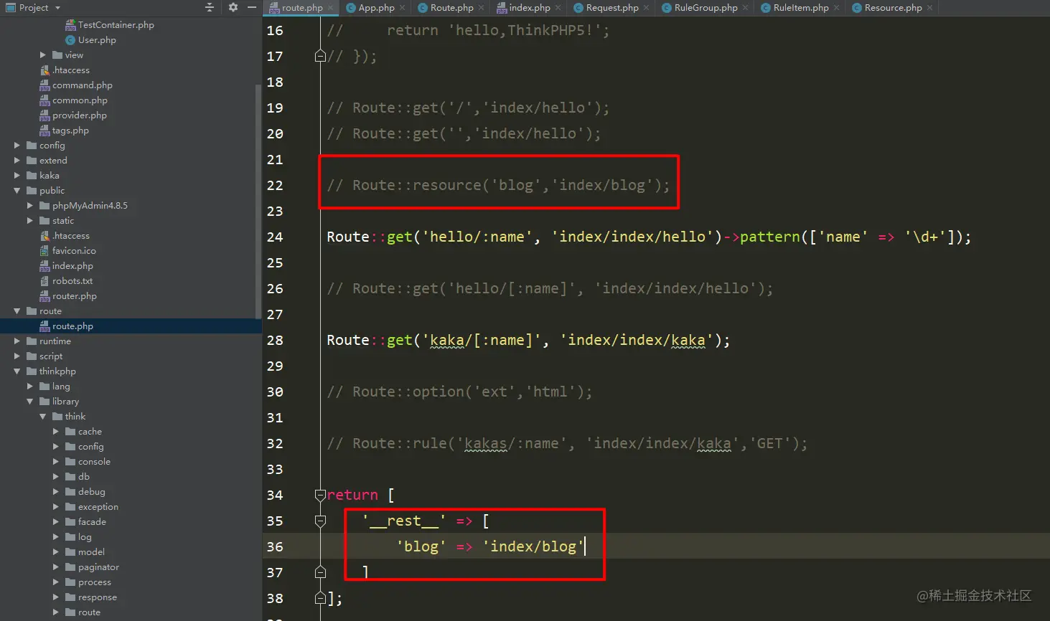
Task: Select User.php class icon in tree
Action: (70, 40)
